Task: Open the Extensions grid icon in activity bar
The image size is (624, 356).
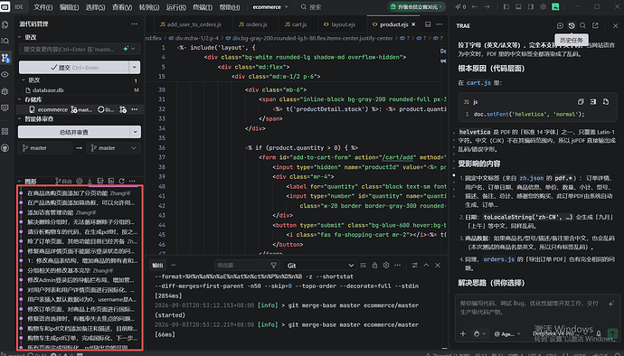Action: coord(5,131)
